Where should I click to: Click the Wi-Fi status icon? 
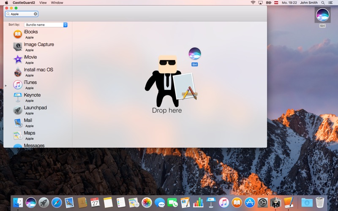(253, 3)
